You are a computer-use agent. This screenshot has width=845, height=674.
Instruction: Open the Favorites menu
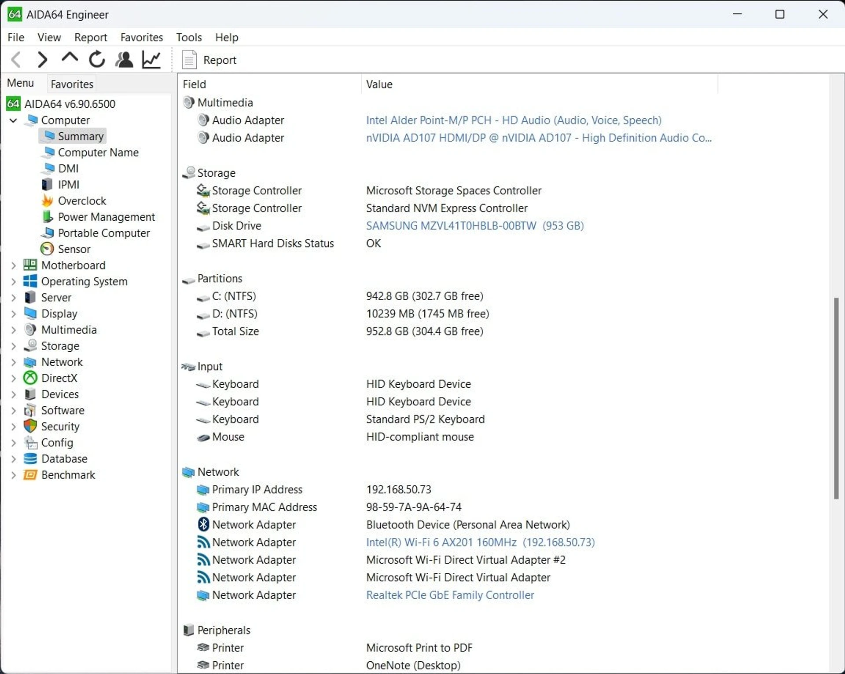click(142, 37)
